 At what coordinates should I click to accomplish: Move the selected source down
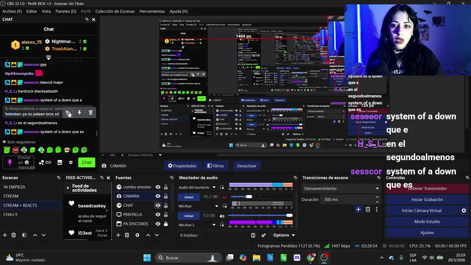click(x=156, y=235)
